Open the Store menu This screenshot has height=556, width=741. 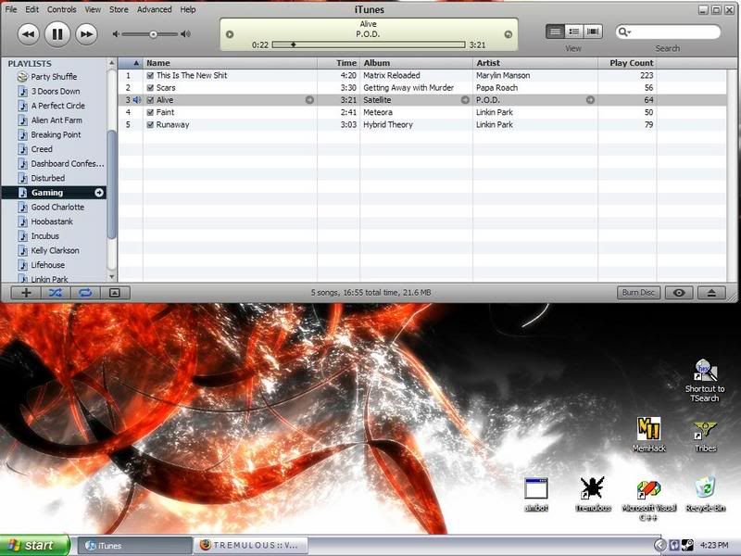coord(119,9)
